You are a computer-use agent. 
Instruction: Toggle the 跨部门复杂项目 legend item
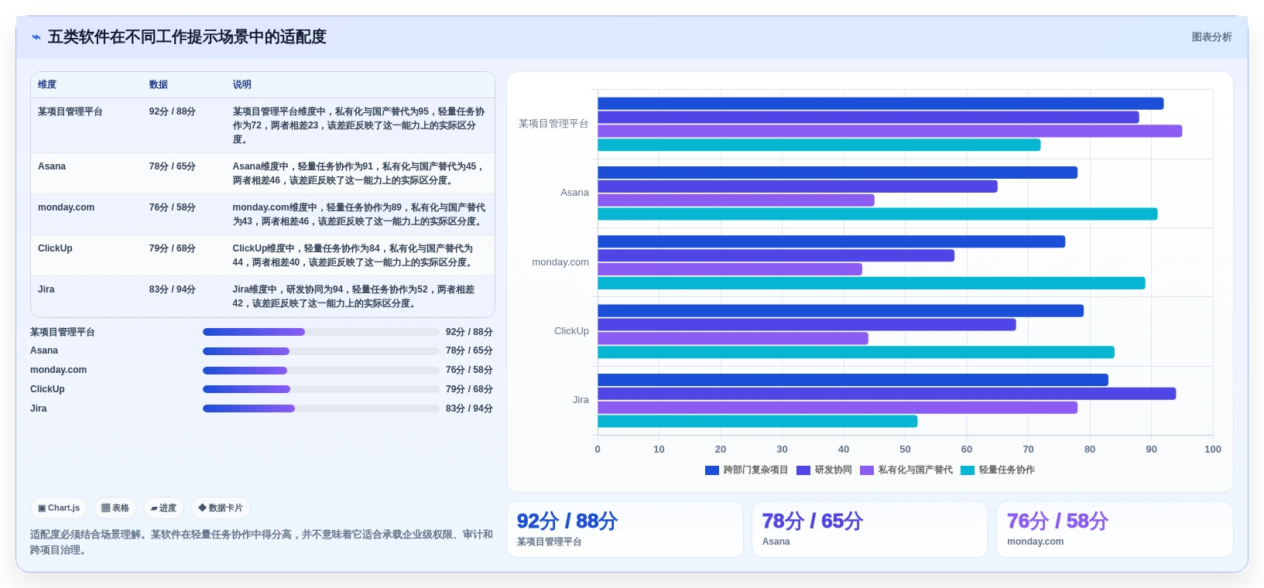pos(746,470)
